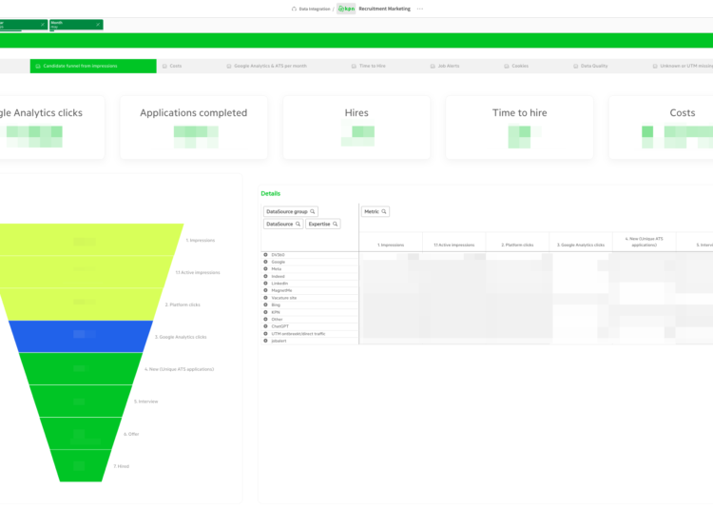The height and width of the screenshot is (510, 713).
Task: Clear the Month selection with its X
Action: point(98,25)
